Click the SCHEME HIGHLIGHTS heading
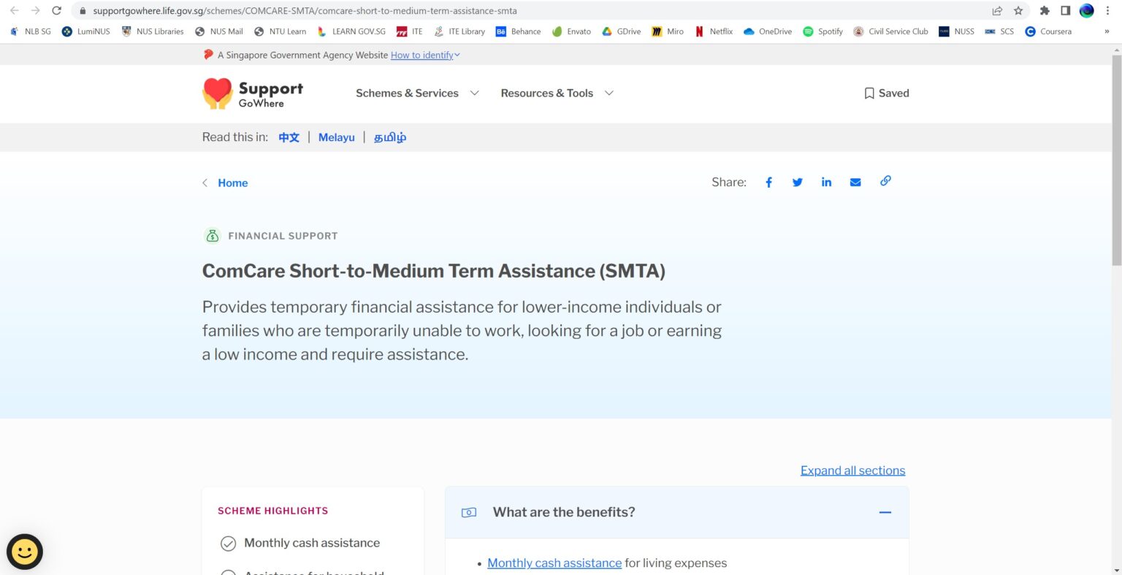Viewport: 1122px width, 575px height. coord(273,511)
